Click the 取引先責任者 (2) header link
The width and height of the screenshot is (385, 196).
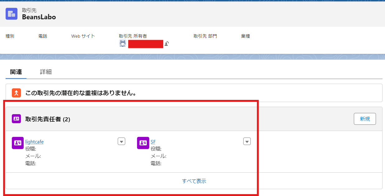coord(43,119)
